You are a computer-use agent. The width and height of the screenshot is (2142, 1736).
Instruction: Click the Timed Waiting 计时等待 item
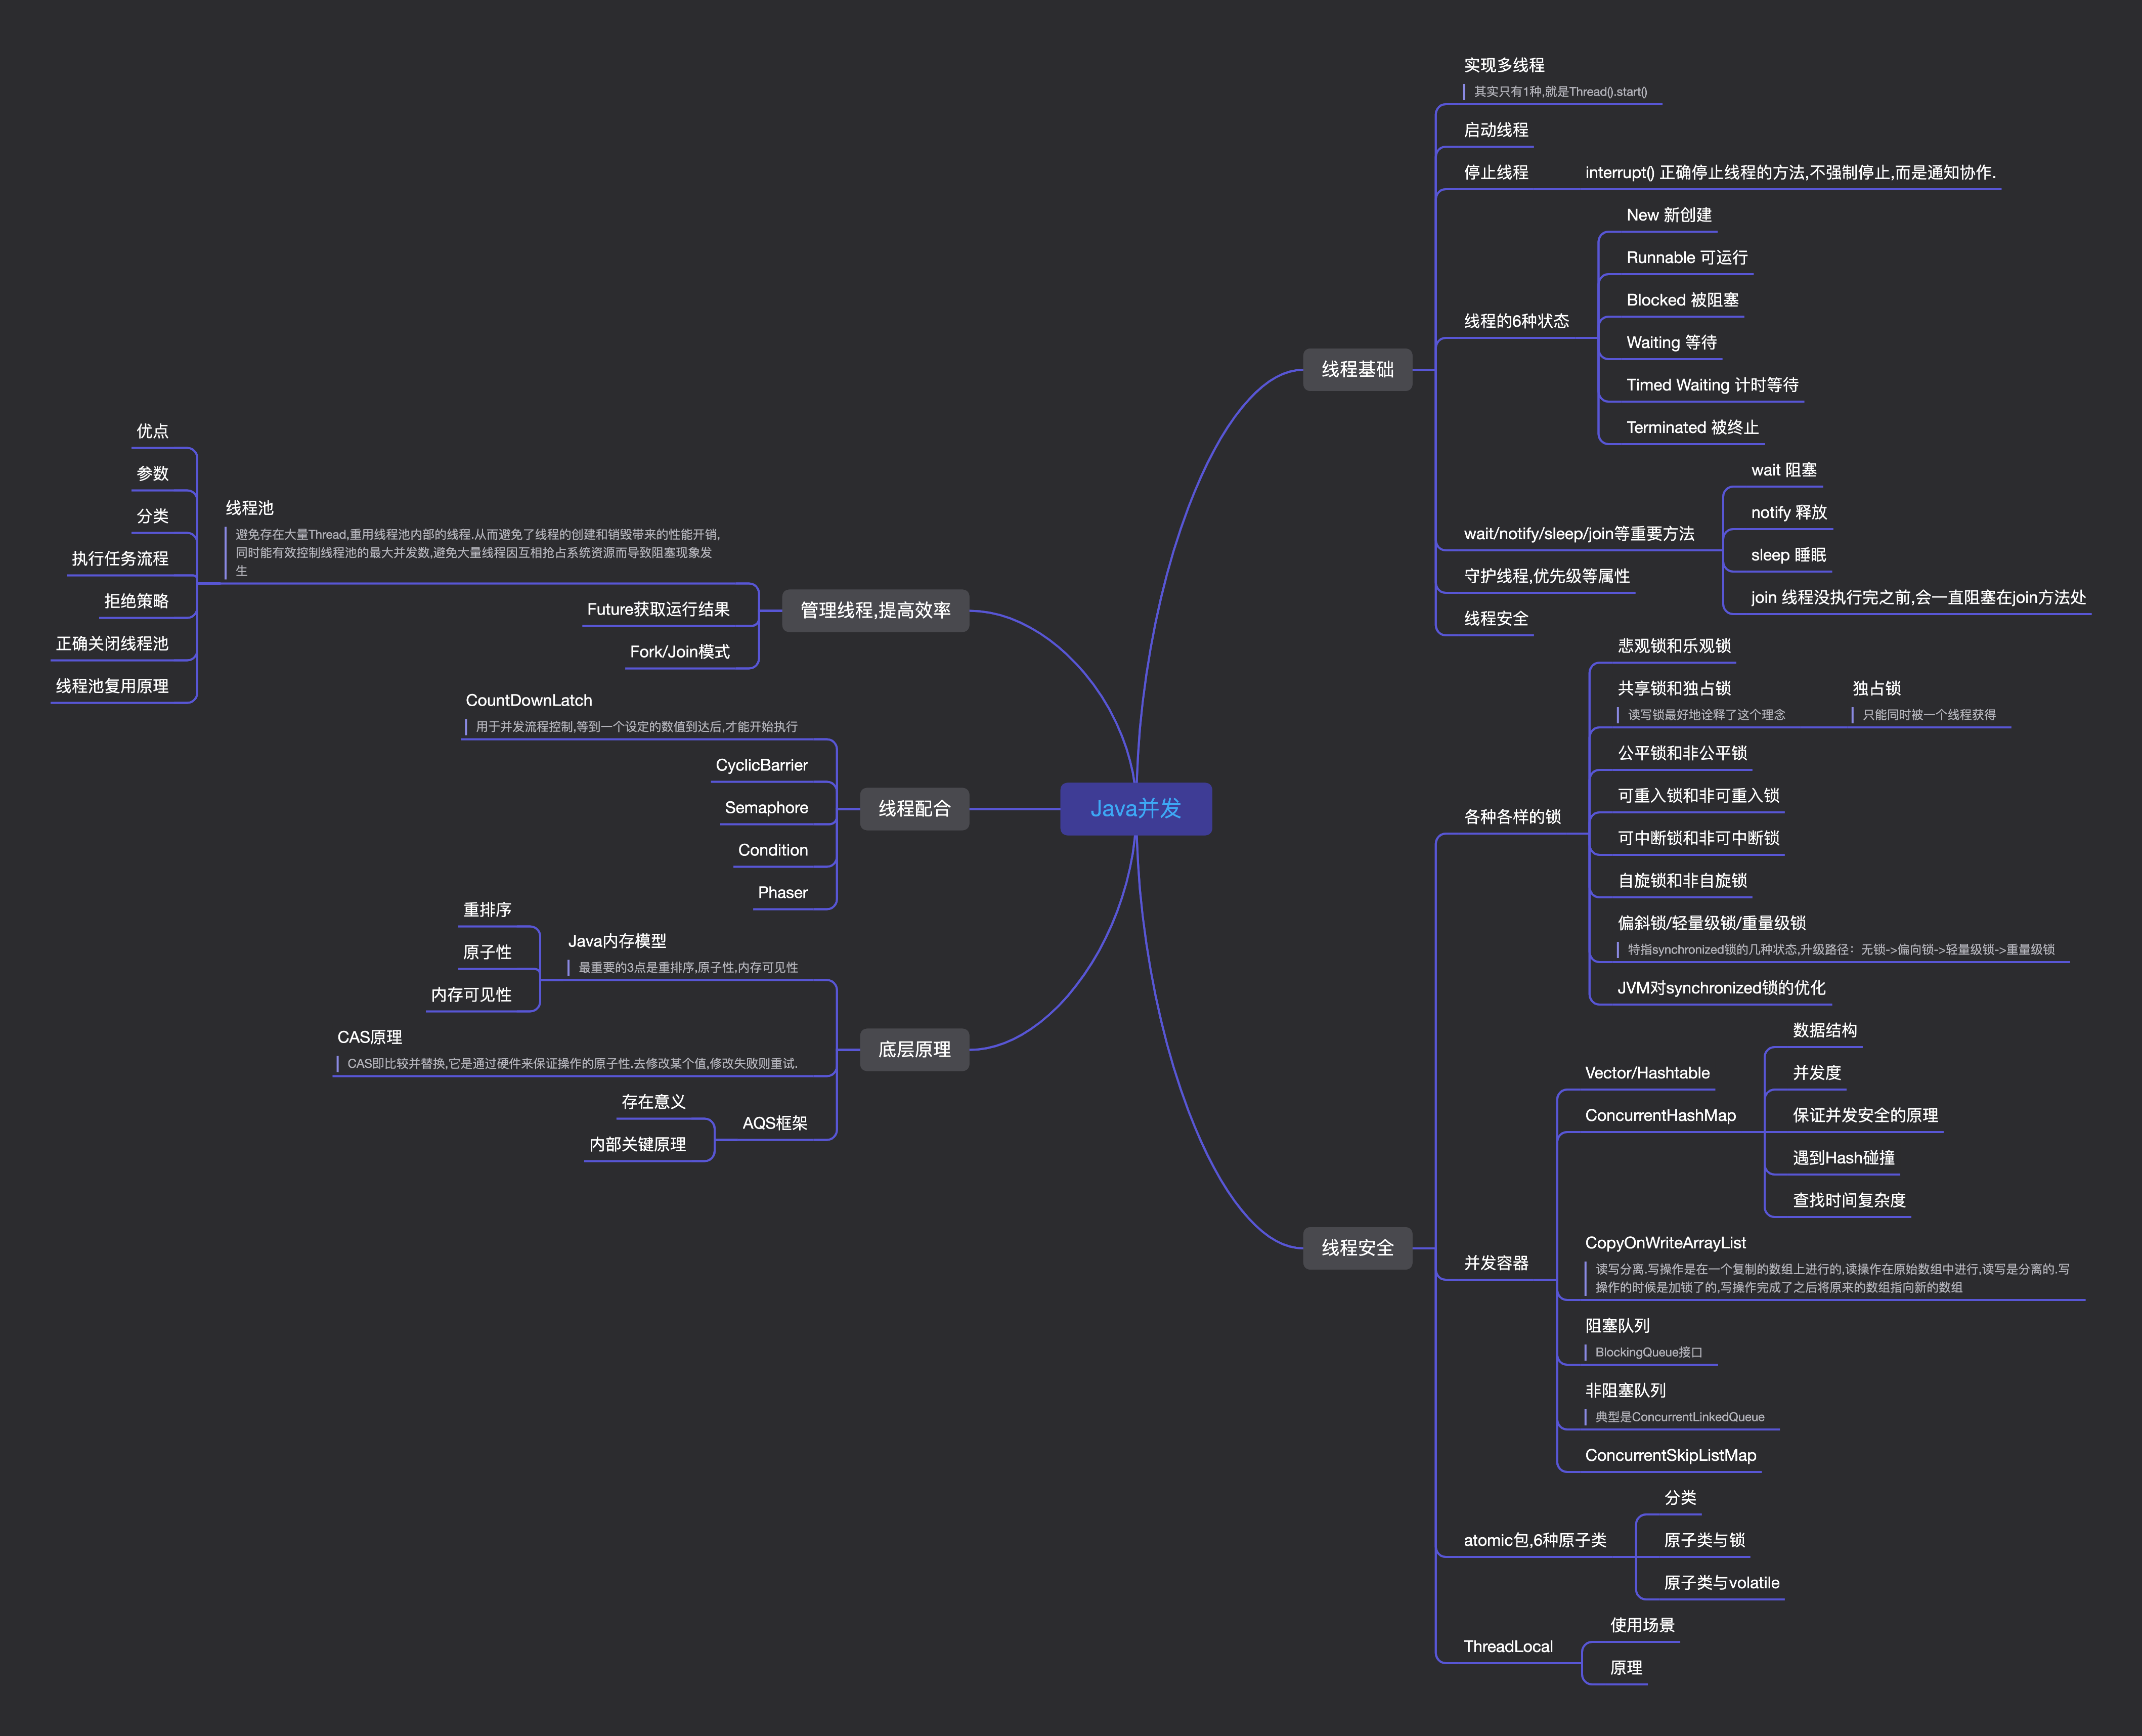[x=1711, y=385]
